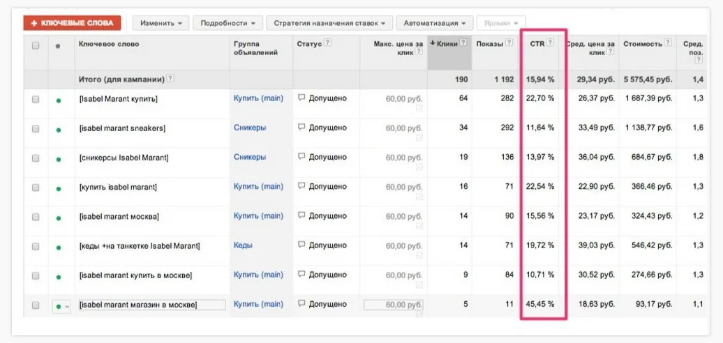Viewport: 723px width, 343px height.
Task: Click status bubble icon for [isabel marant москва]
Action: (301, 216)
